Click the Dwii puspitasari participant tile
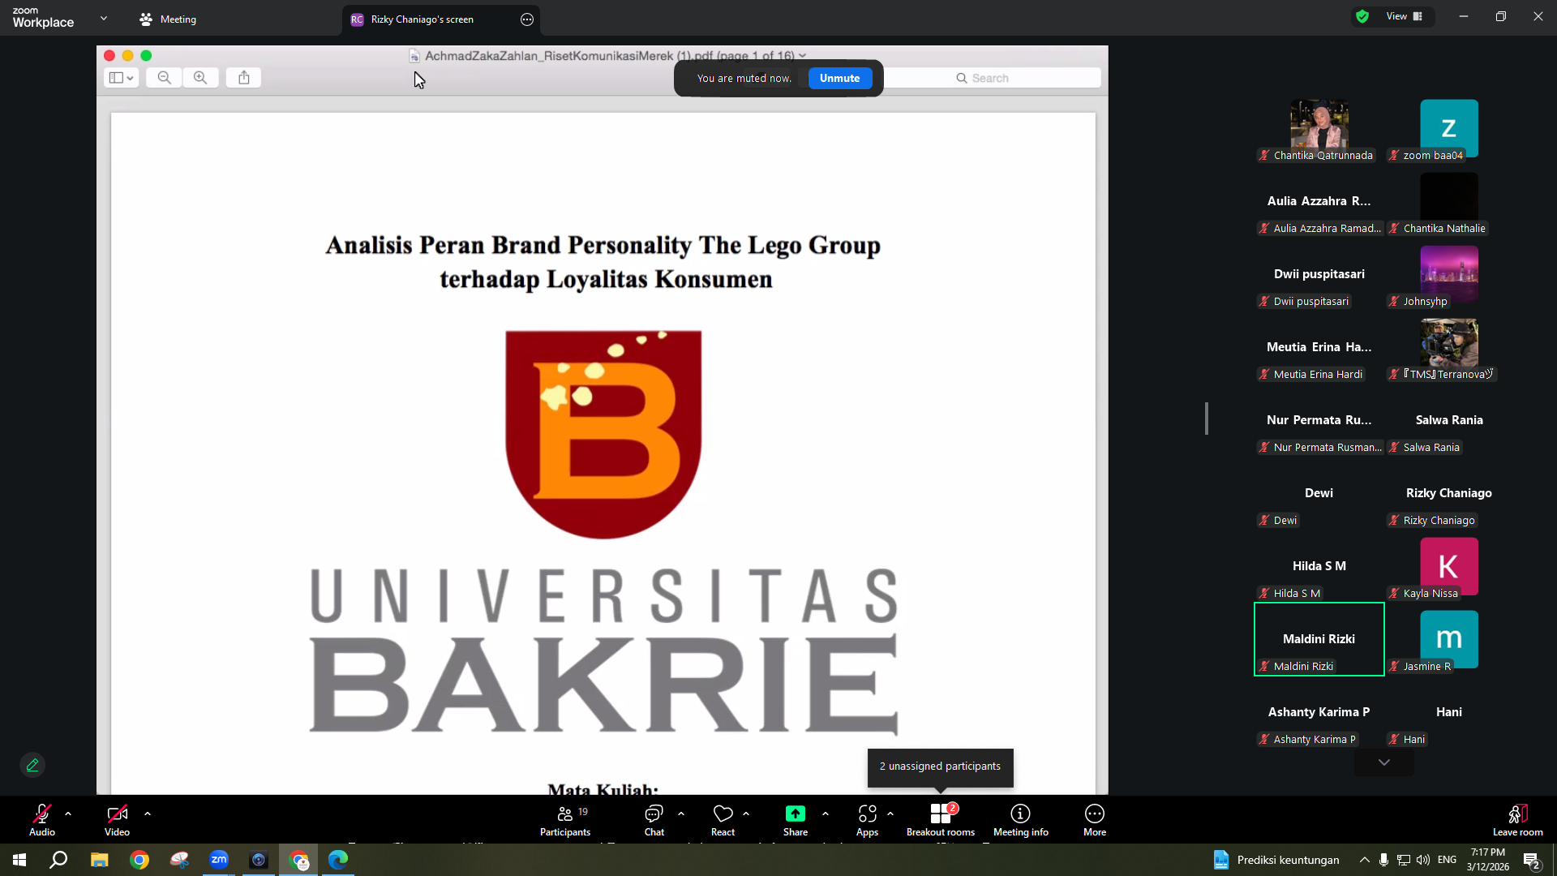The width and height of the screenshot is (1557, 876). [x=1319, y=274]
